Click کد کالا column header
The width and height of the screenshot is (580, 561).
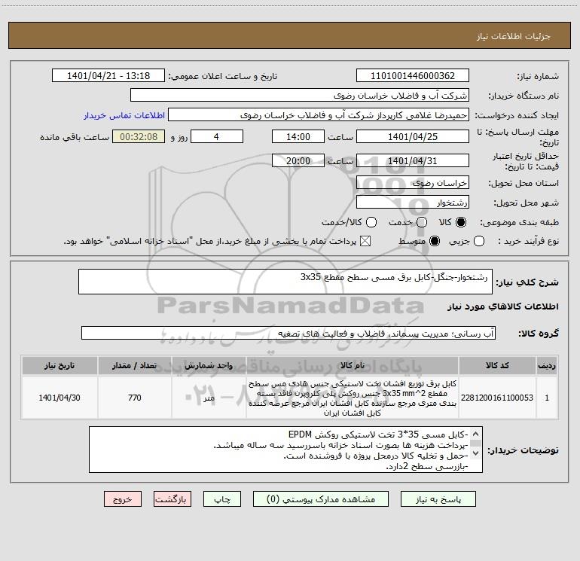(497, 365)
